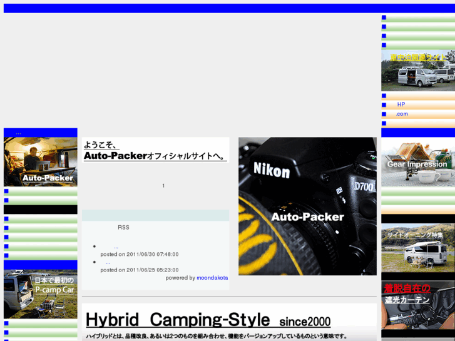The height and width of the screenshot is (341, 455).
Task: Open the 車中泊関連サイト van photo banner
Action: (418, 71)
